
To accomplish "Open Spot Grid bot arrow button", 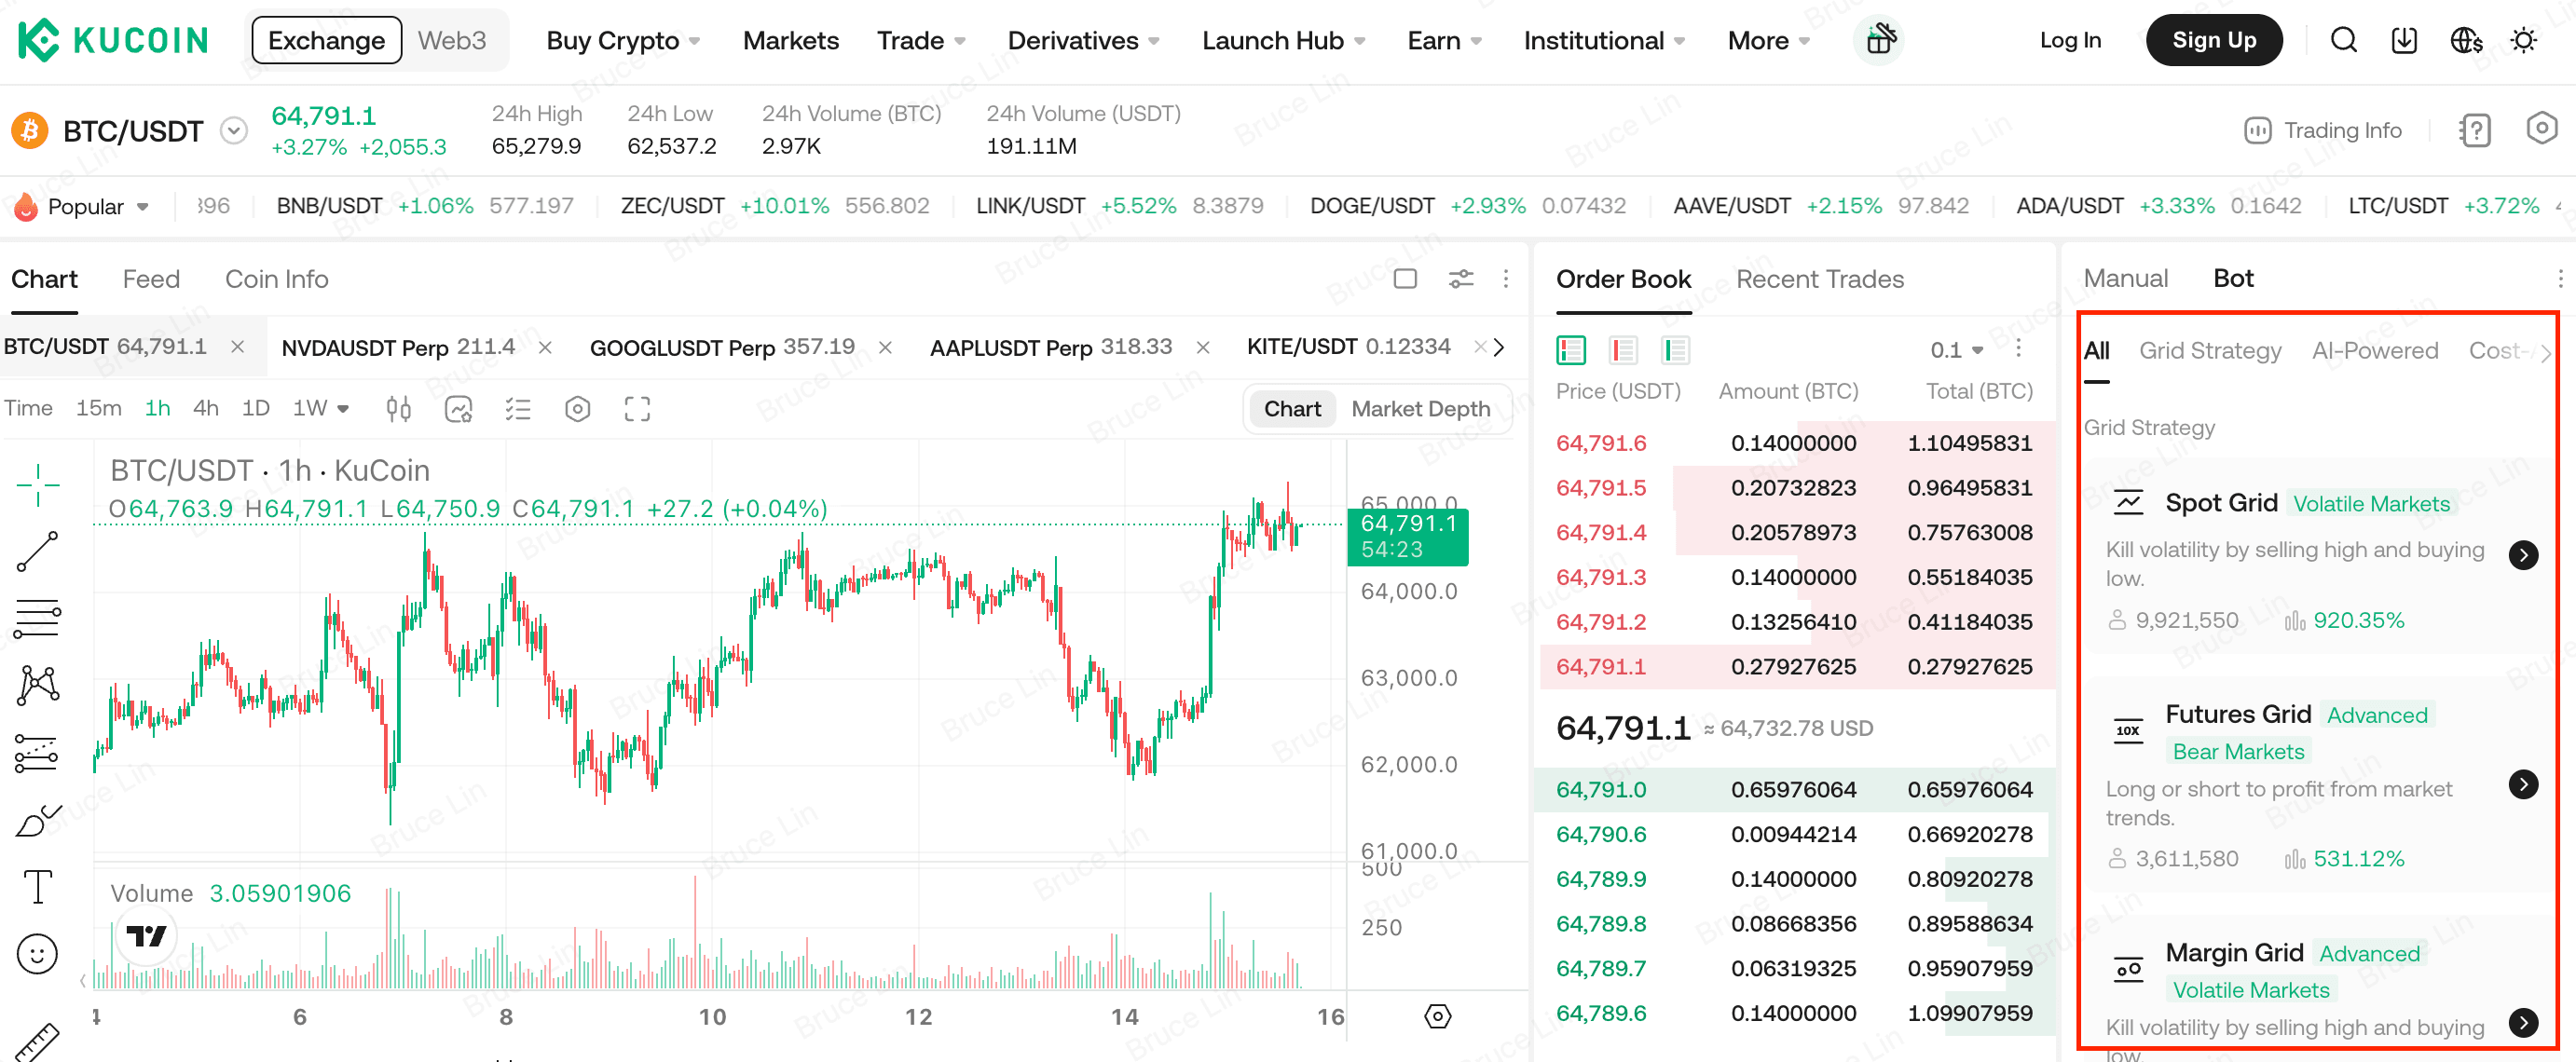I will pyautogui.click(x=2522, y=554).
